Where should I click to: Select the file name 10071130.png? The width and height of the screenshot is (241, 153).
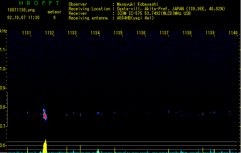pos(21,10)
